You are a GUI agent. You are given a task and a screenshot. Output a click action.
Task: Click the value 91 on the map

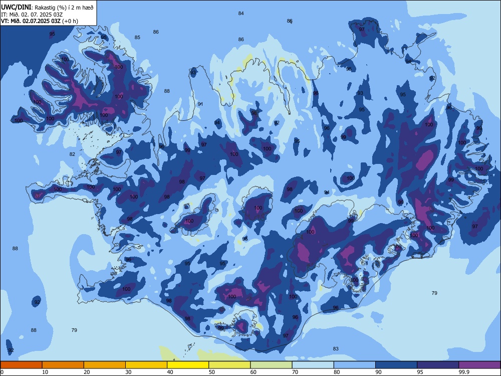pos(200,104)
